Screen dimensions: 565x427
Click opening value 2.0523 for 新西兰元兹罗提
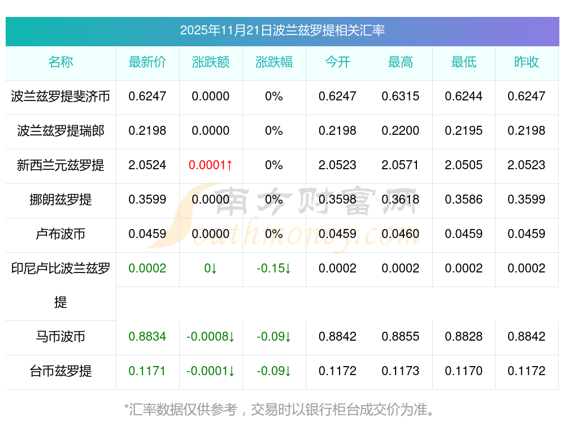coord(337,165)
